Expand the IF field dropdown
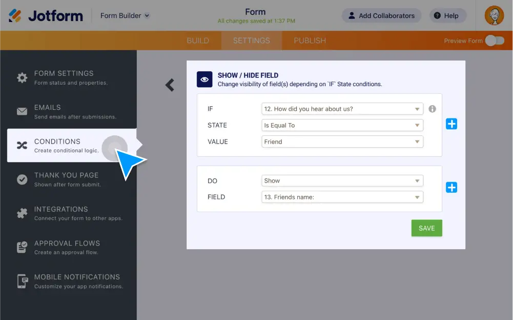Image resolution: width=513 pixels, height=320 pixels. point(342,109)
